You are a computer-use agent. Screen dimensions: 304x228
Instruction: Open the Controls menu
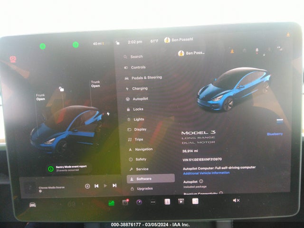pos(135,67)
